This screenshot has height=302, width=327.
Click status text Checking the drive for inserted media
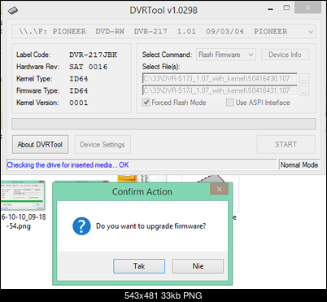pyautogui.click(x=68, y=165)
